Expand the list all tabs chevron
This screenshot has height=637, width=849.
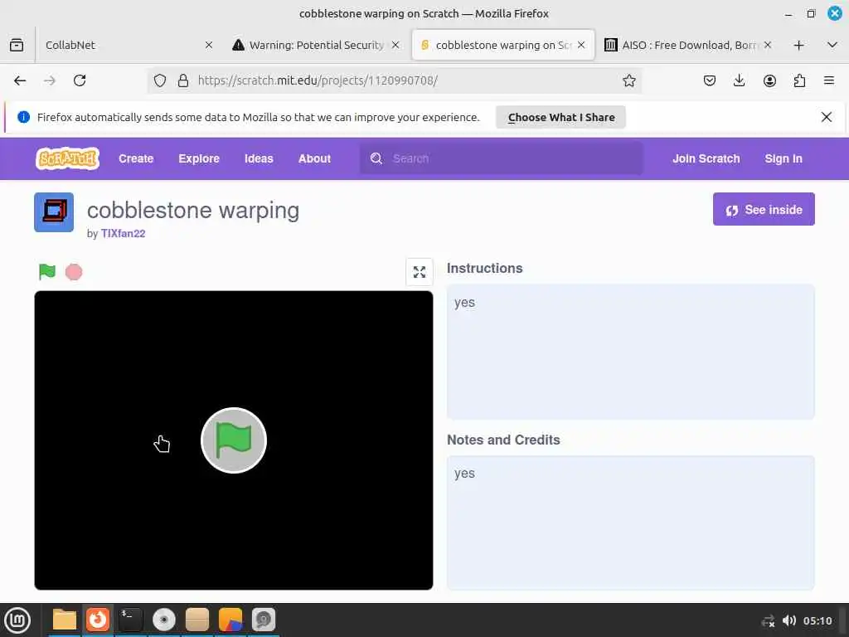coord(832,45)
